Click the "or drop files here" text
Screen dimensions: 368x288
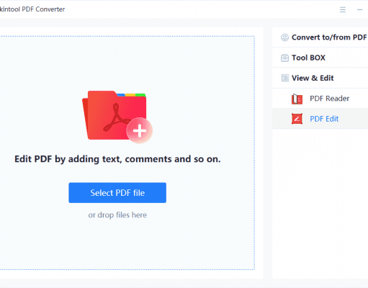pos(117,215)
